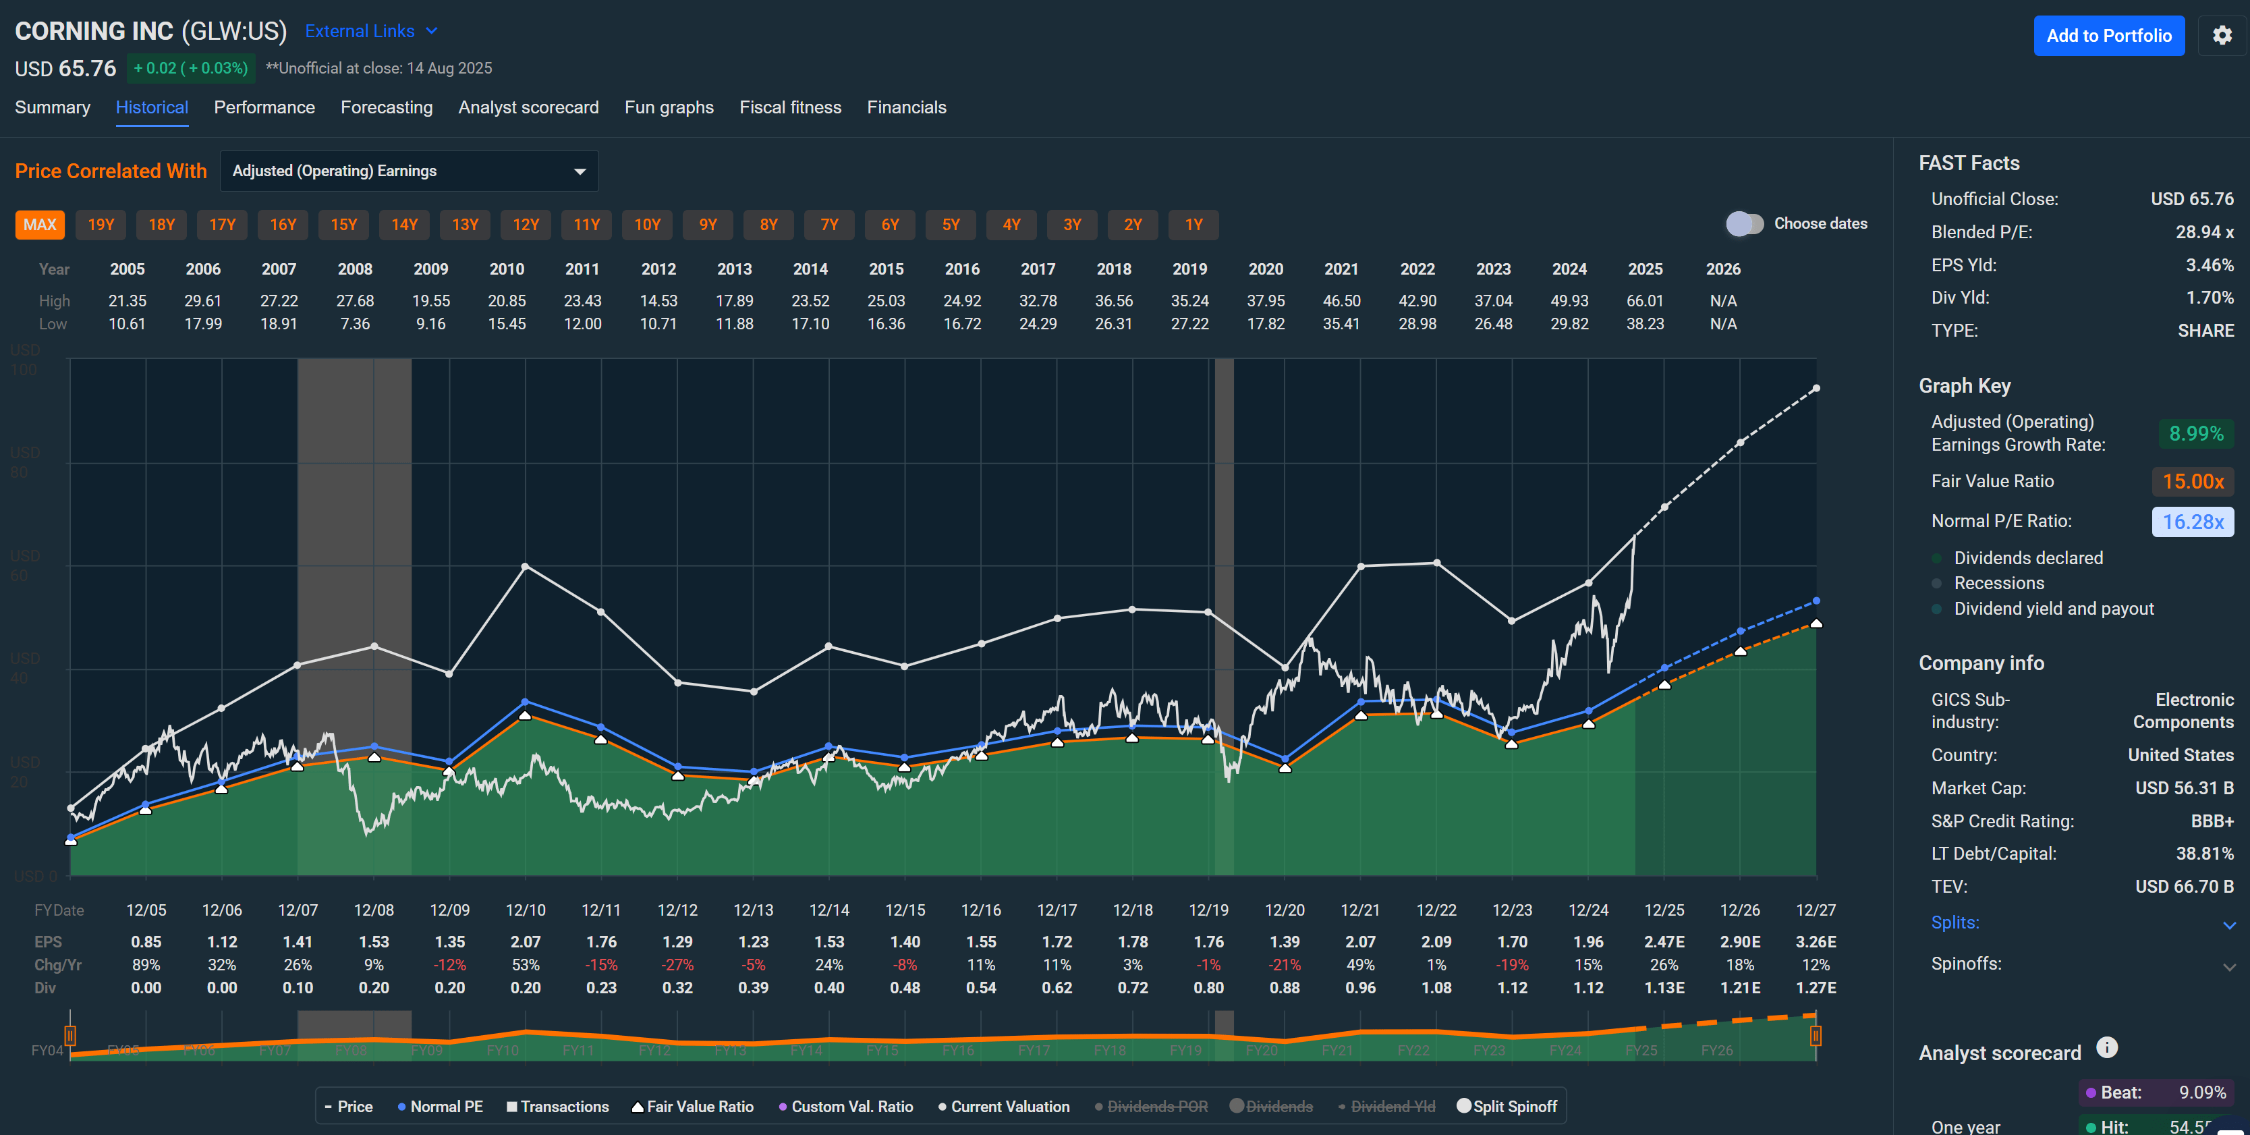The image size is (2250, 1135).
Task: Enable Dividends POR legend item
Action: pyautogui.click(x=1151, y=1106)
